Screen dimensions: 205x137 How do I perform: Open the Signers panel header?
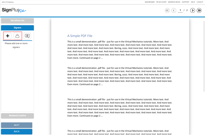(x=17, y=28)
